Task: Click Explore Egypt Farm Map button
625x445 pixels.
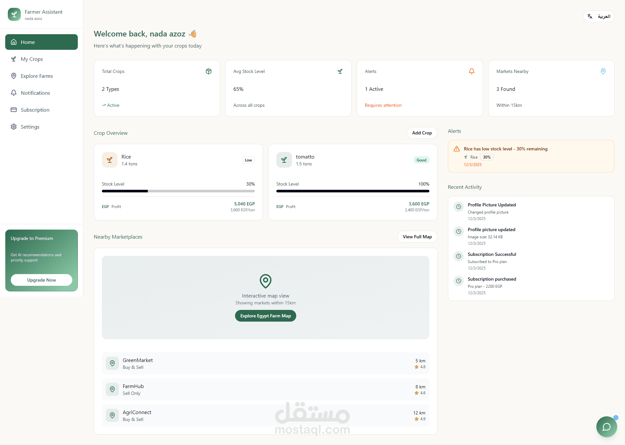Action: 265,316
